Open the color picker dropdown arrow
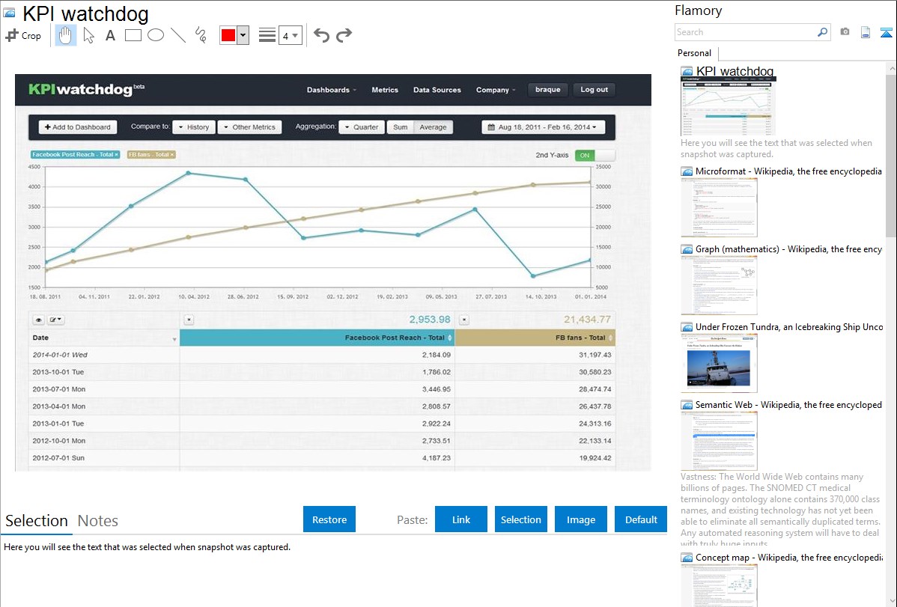Viewport: 897px width, 607px height. (x=243, y=35)
